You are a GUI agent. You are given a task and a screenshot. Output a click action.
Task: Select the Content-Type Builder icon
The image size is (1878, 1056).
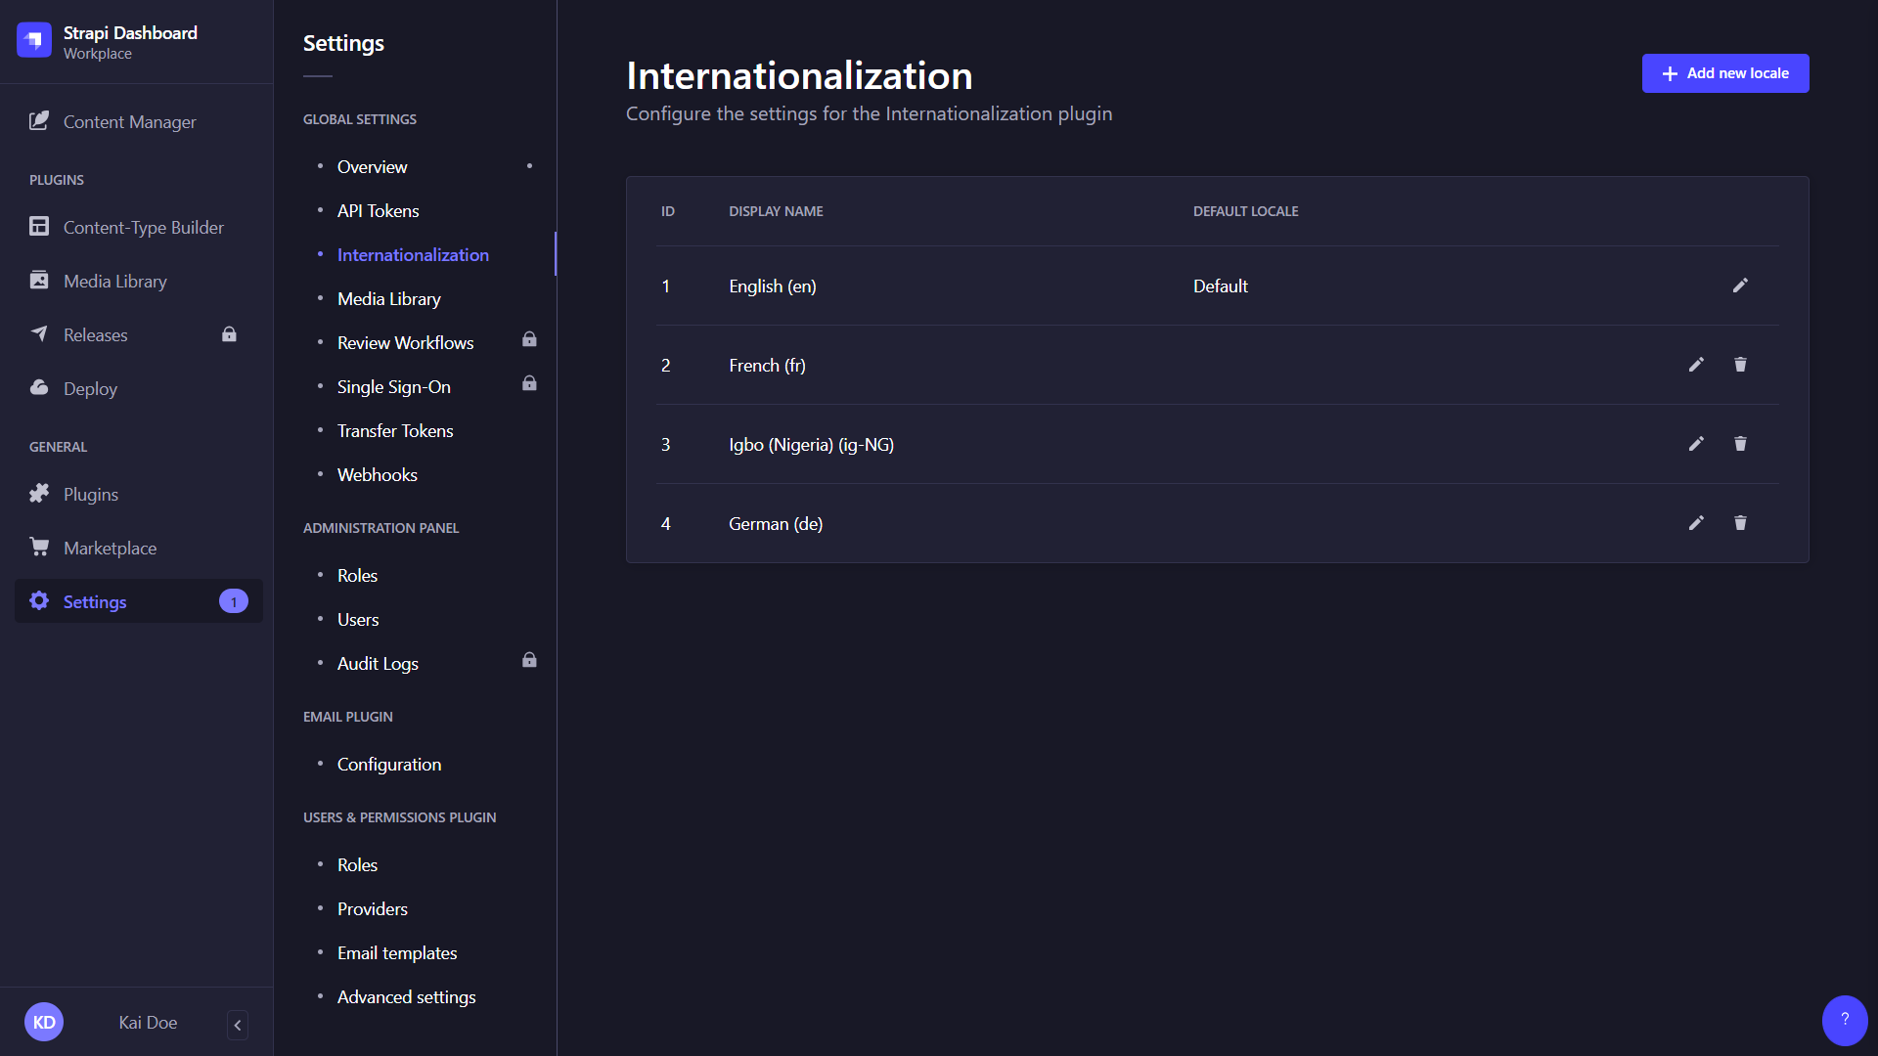point(39,226)
